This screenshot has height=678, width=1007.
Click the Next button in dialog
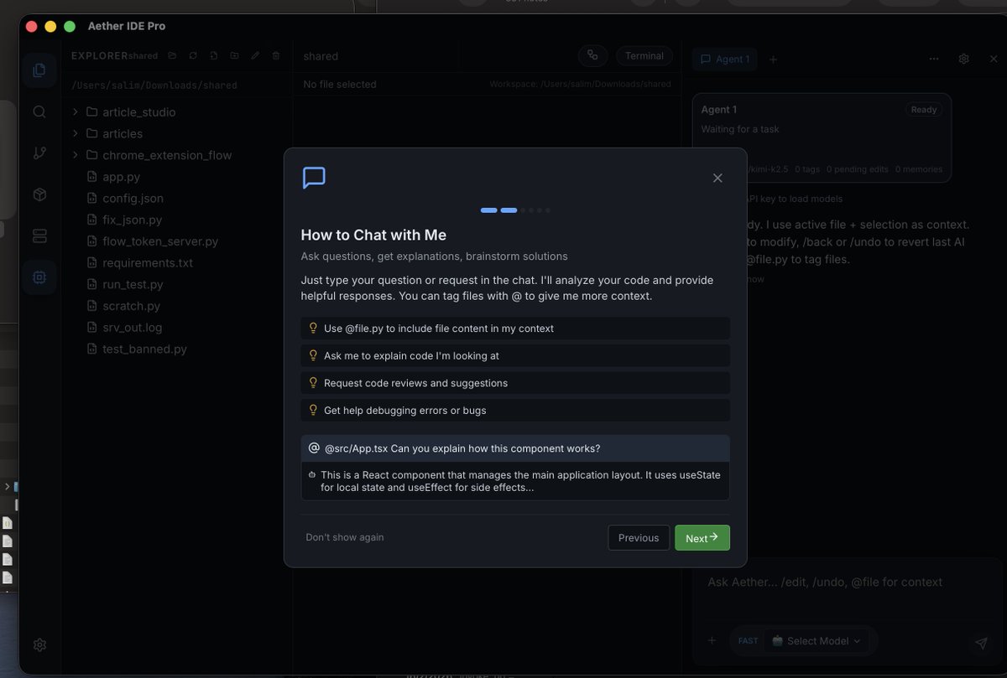(x=702, y=538)
